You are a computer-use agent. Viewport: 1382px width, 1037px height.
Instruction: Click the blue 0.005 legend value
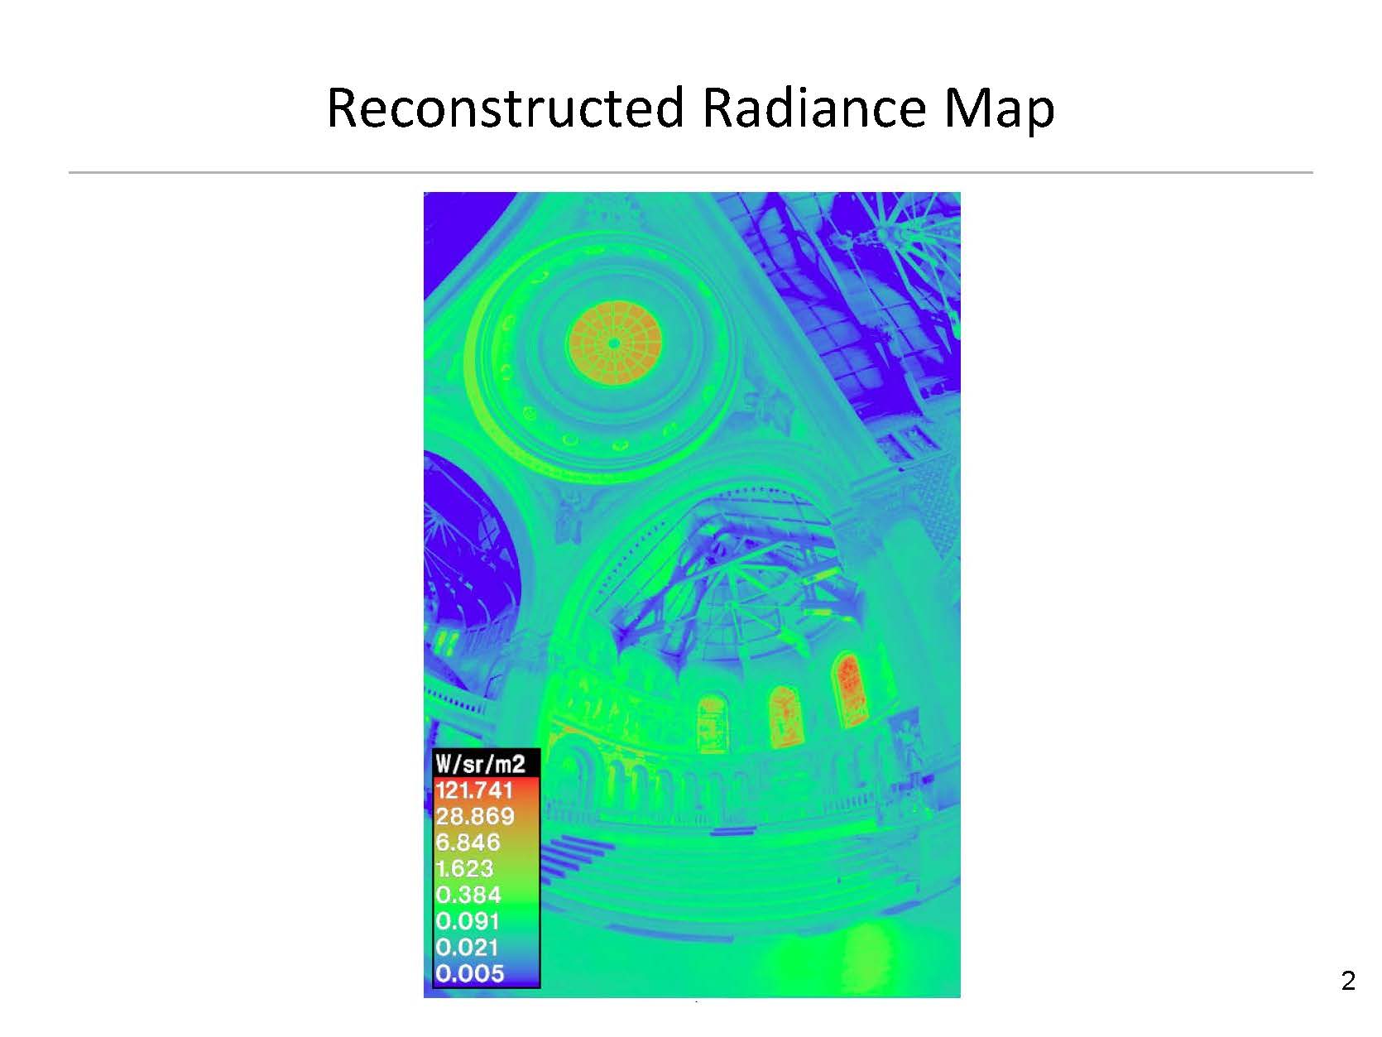click(x=470, y=973)
